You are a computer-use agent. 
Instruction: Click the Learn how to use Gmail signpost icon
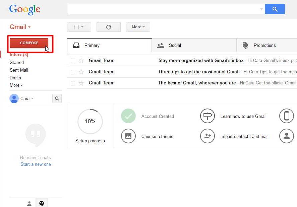[207, 116]
